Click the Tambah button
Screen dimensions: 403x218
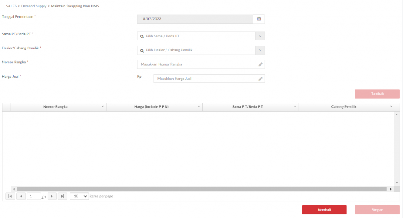coord(377,94)
